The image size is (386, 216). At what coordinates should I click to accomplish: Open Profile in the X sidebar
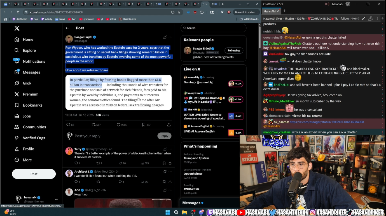point(24,149)
